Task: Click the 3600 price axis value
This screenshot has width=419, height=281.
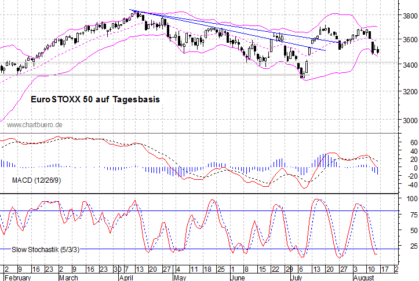Action: point(410,40)
